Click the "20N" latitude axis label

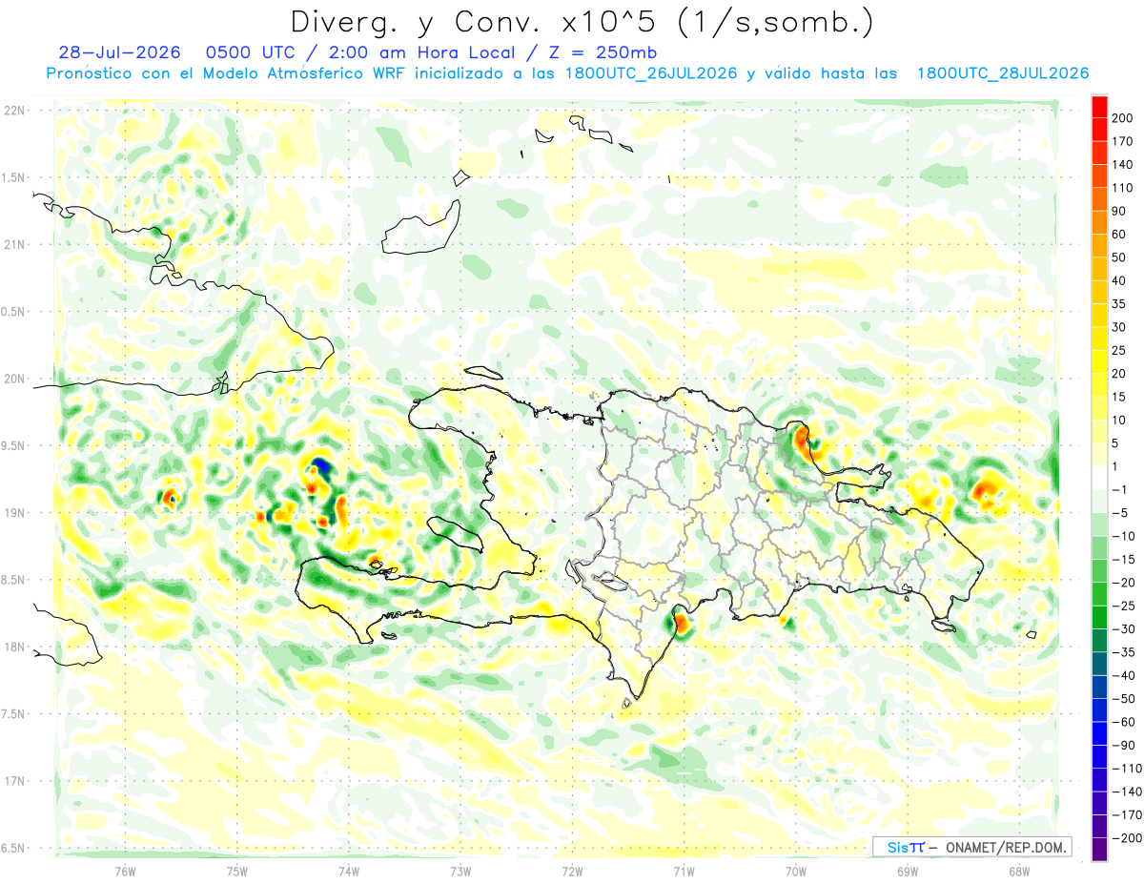click(x=14, y=380)
